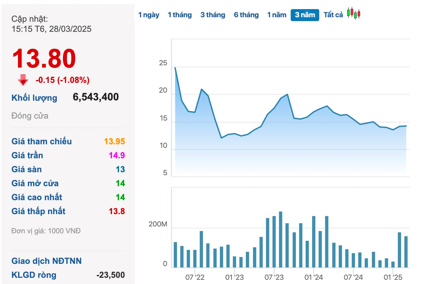This screenshot has height=284, width=430.
Task: Click the "Giá sàn" row label
Action: pos(27,169)
